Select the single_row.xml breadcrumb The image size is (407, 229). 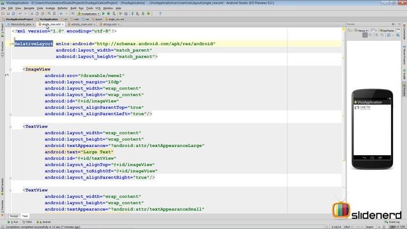(114, 19)
